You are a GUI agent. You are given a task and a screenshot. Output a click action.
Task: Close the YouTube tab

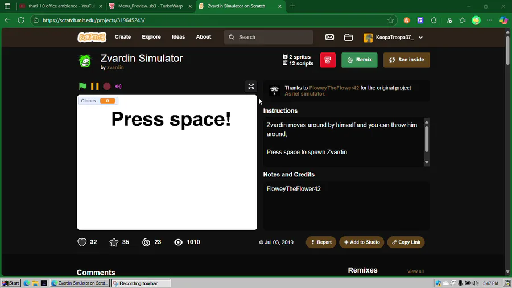pos(101,6)
